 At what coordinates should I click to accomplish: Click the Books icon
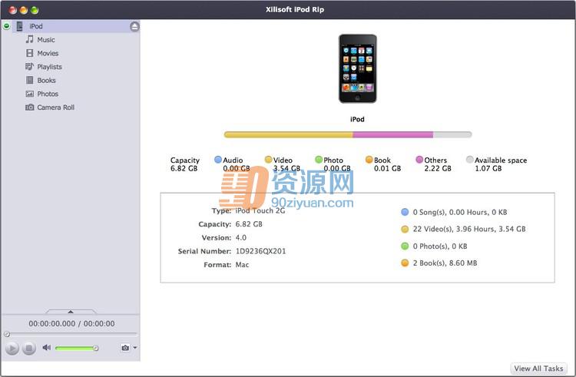(x=30, y=80)
